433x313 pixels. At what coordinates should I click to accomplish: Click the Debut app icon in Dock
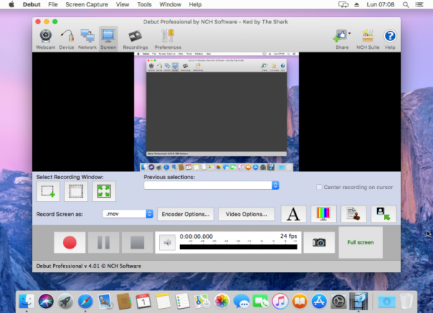[x=359, y=301]
